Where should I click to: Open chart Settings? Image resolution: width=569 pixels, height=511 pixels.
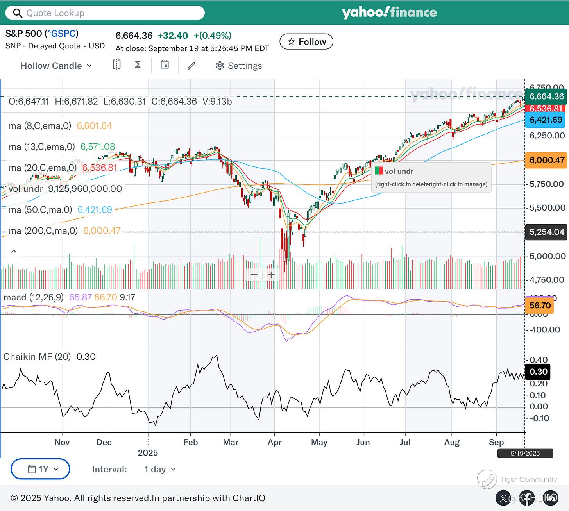click(x=238, y=66)
